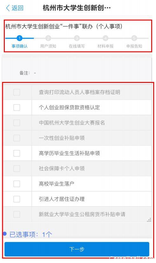Check 个人创业担保贷款资格认定 checkbox
Viewport: 156px width, 263px height.
17,107
